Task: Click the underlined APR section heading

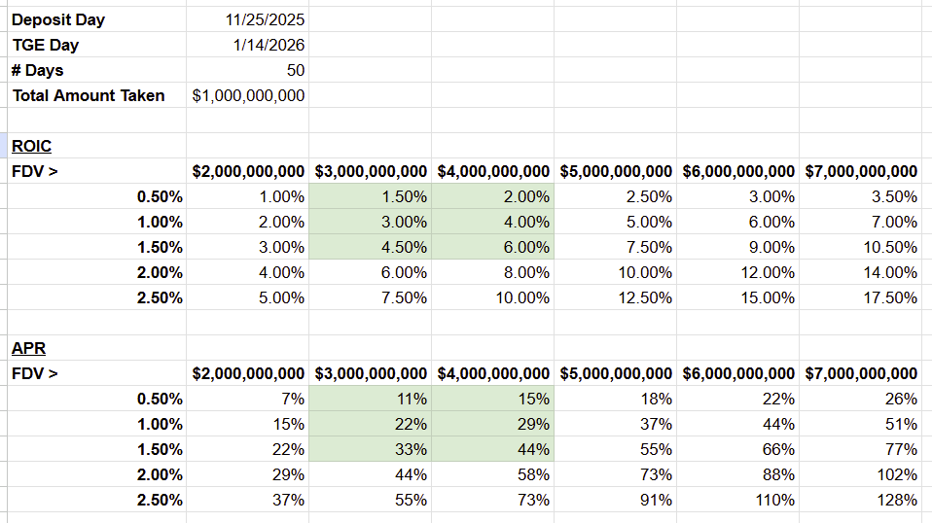Action: pyautogui.click(x=28, y=348)
